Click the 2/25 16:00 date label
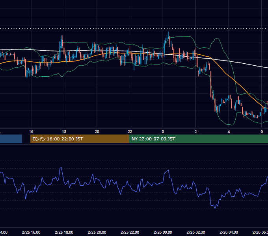 tap(31, 232)
